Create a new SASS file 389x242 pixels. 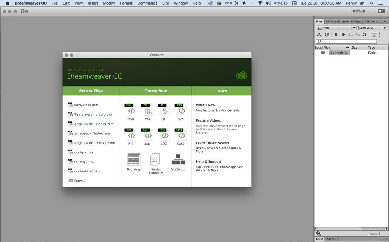tap(181, 137)
